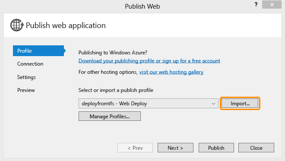Open the download publishing profile link
Screen dimensions: 285x161
[149, 61]
